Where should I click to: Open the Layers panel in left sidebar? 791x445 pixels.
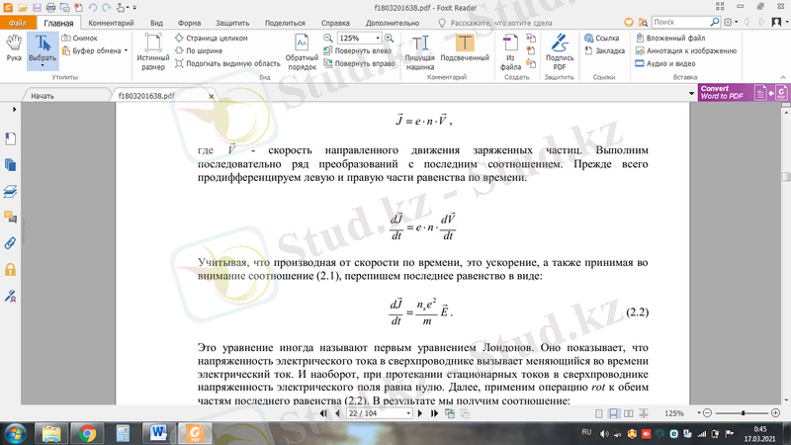click(x=10, y=191)
